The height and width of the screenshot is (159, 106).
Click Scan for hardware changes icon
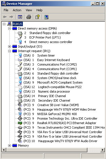point(46,17)
